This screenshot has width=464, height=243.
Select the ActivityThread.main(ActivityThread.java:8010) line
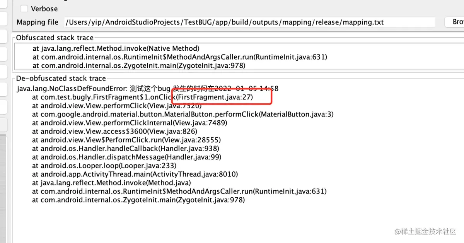tap(135, 174)
